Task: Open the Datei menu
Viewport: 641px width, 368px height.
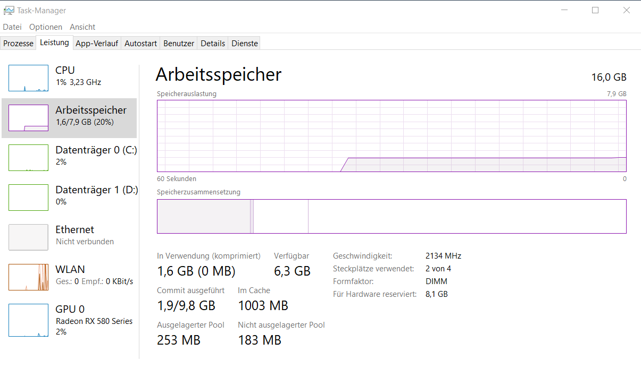Action: point(12,27)
